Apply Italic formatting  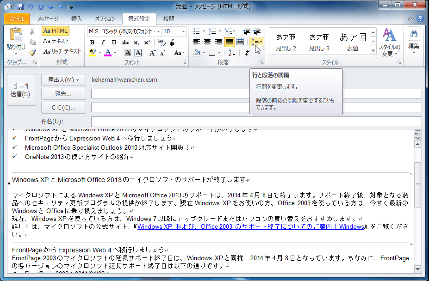(x=103, y=43)
